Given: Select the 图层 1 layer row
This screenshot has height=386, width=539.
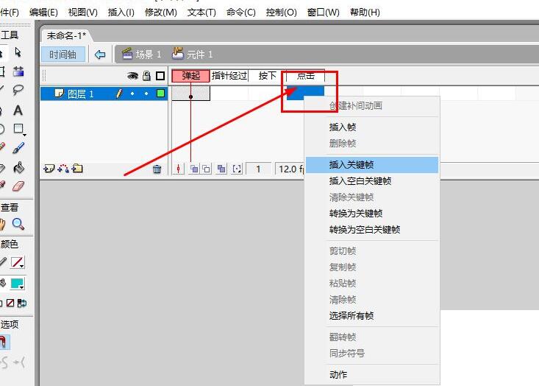Looking at the screenshot, I should [x=104, y=94].
